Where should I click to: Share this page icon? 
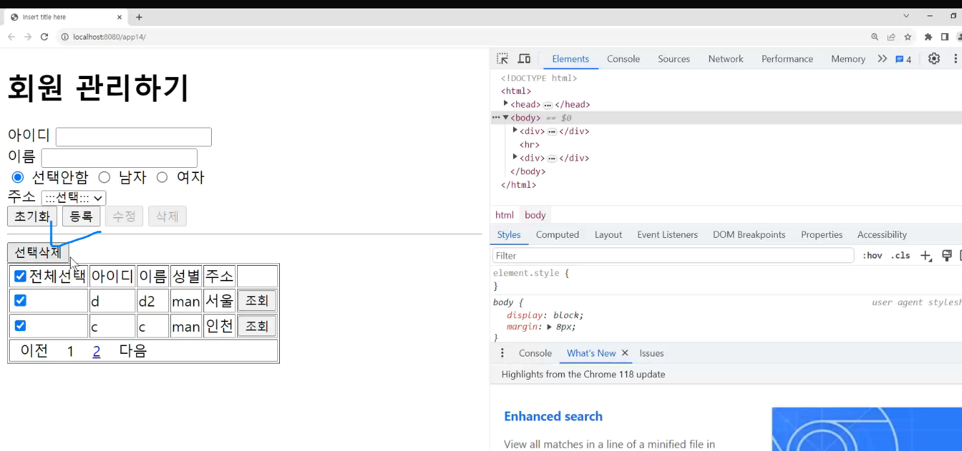pyautogui.click(x=891, y=37)
